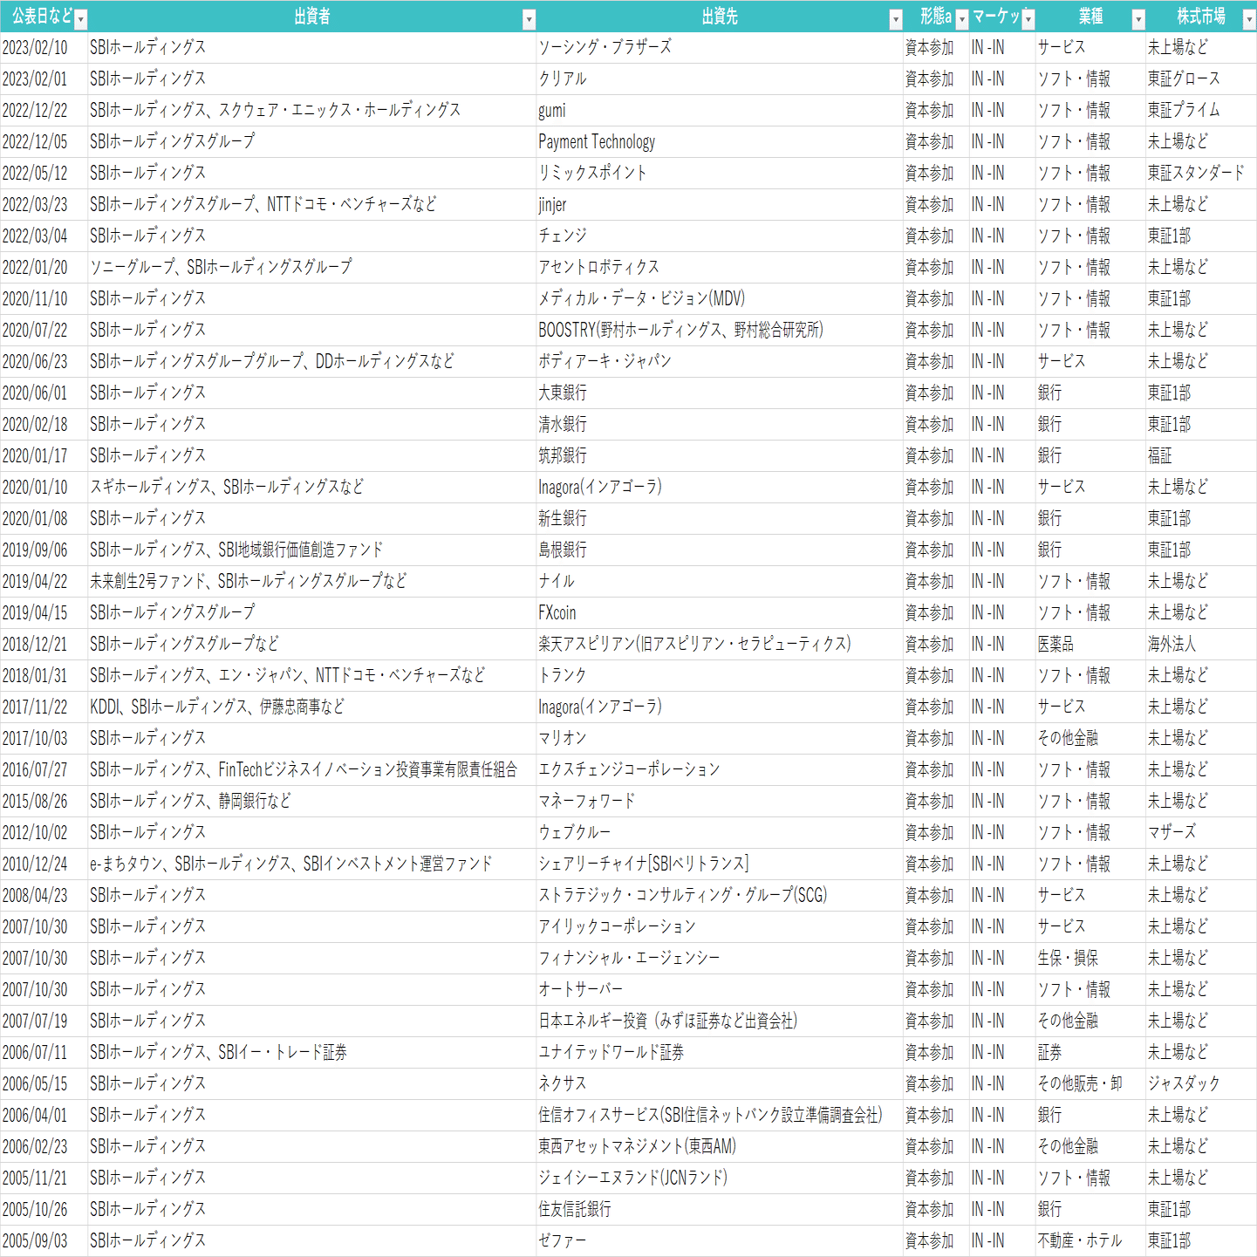Click the date cell '2022/12/22'

pyautogui.click(x=44, y=111)
